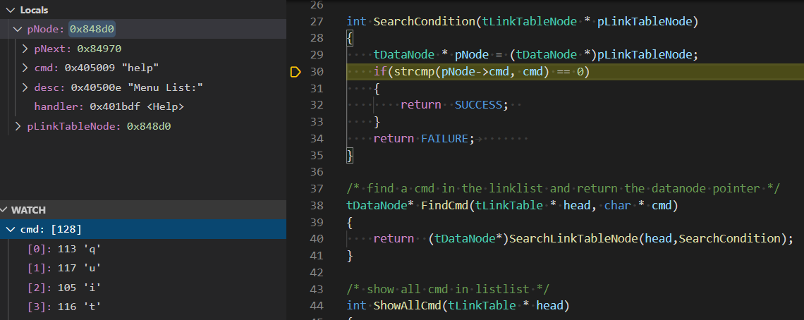Image resolution: width=804 pixels, height=320 pixels.
Task: Select the "help" string value of cmd
Action: click(x=140, y=68)
